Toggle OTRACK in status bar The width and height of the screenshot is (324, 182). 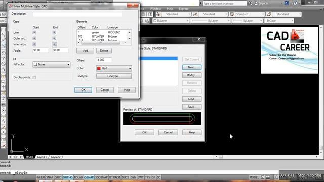[x=114, y=177]
